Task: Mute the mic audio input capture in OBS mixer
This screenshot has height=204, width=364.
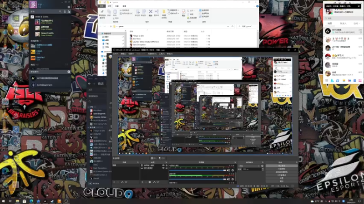Action: coord(229,170)
